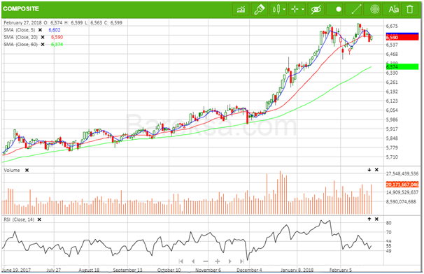Click the COMPOSITE title
The width and height of the screenshot is (424, 274).
pyautogui.click(x=21, y=8)
